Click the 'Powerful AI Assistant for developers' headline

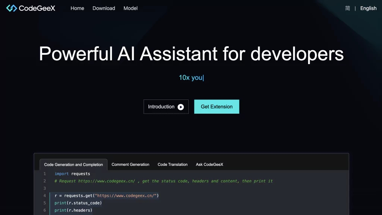click(191, 54)
